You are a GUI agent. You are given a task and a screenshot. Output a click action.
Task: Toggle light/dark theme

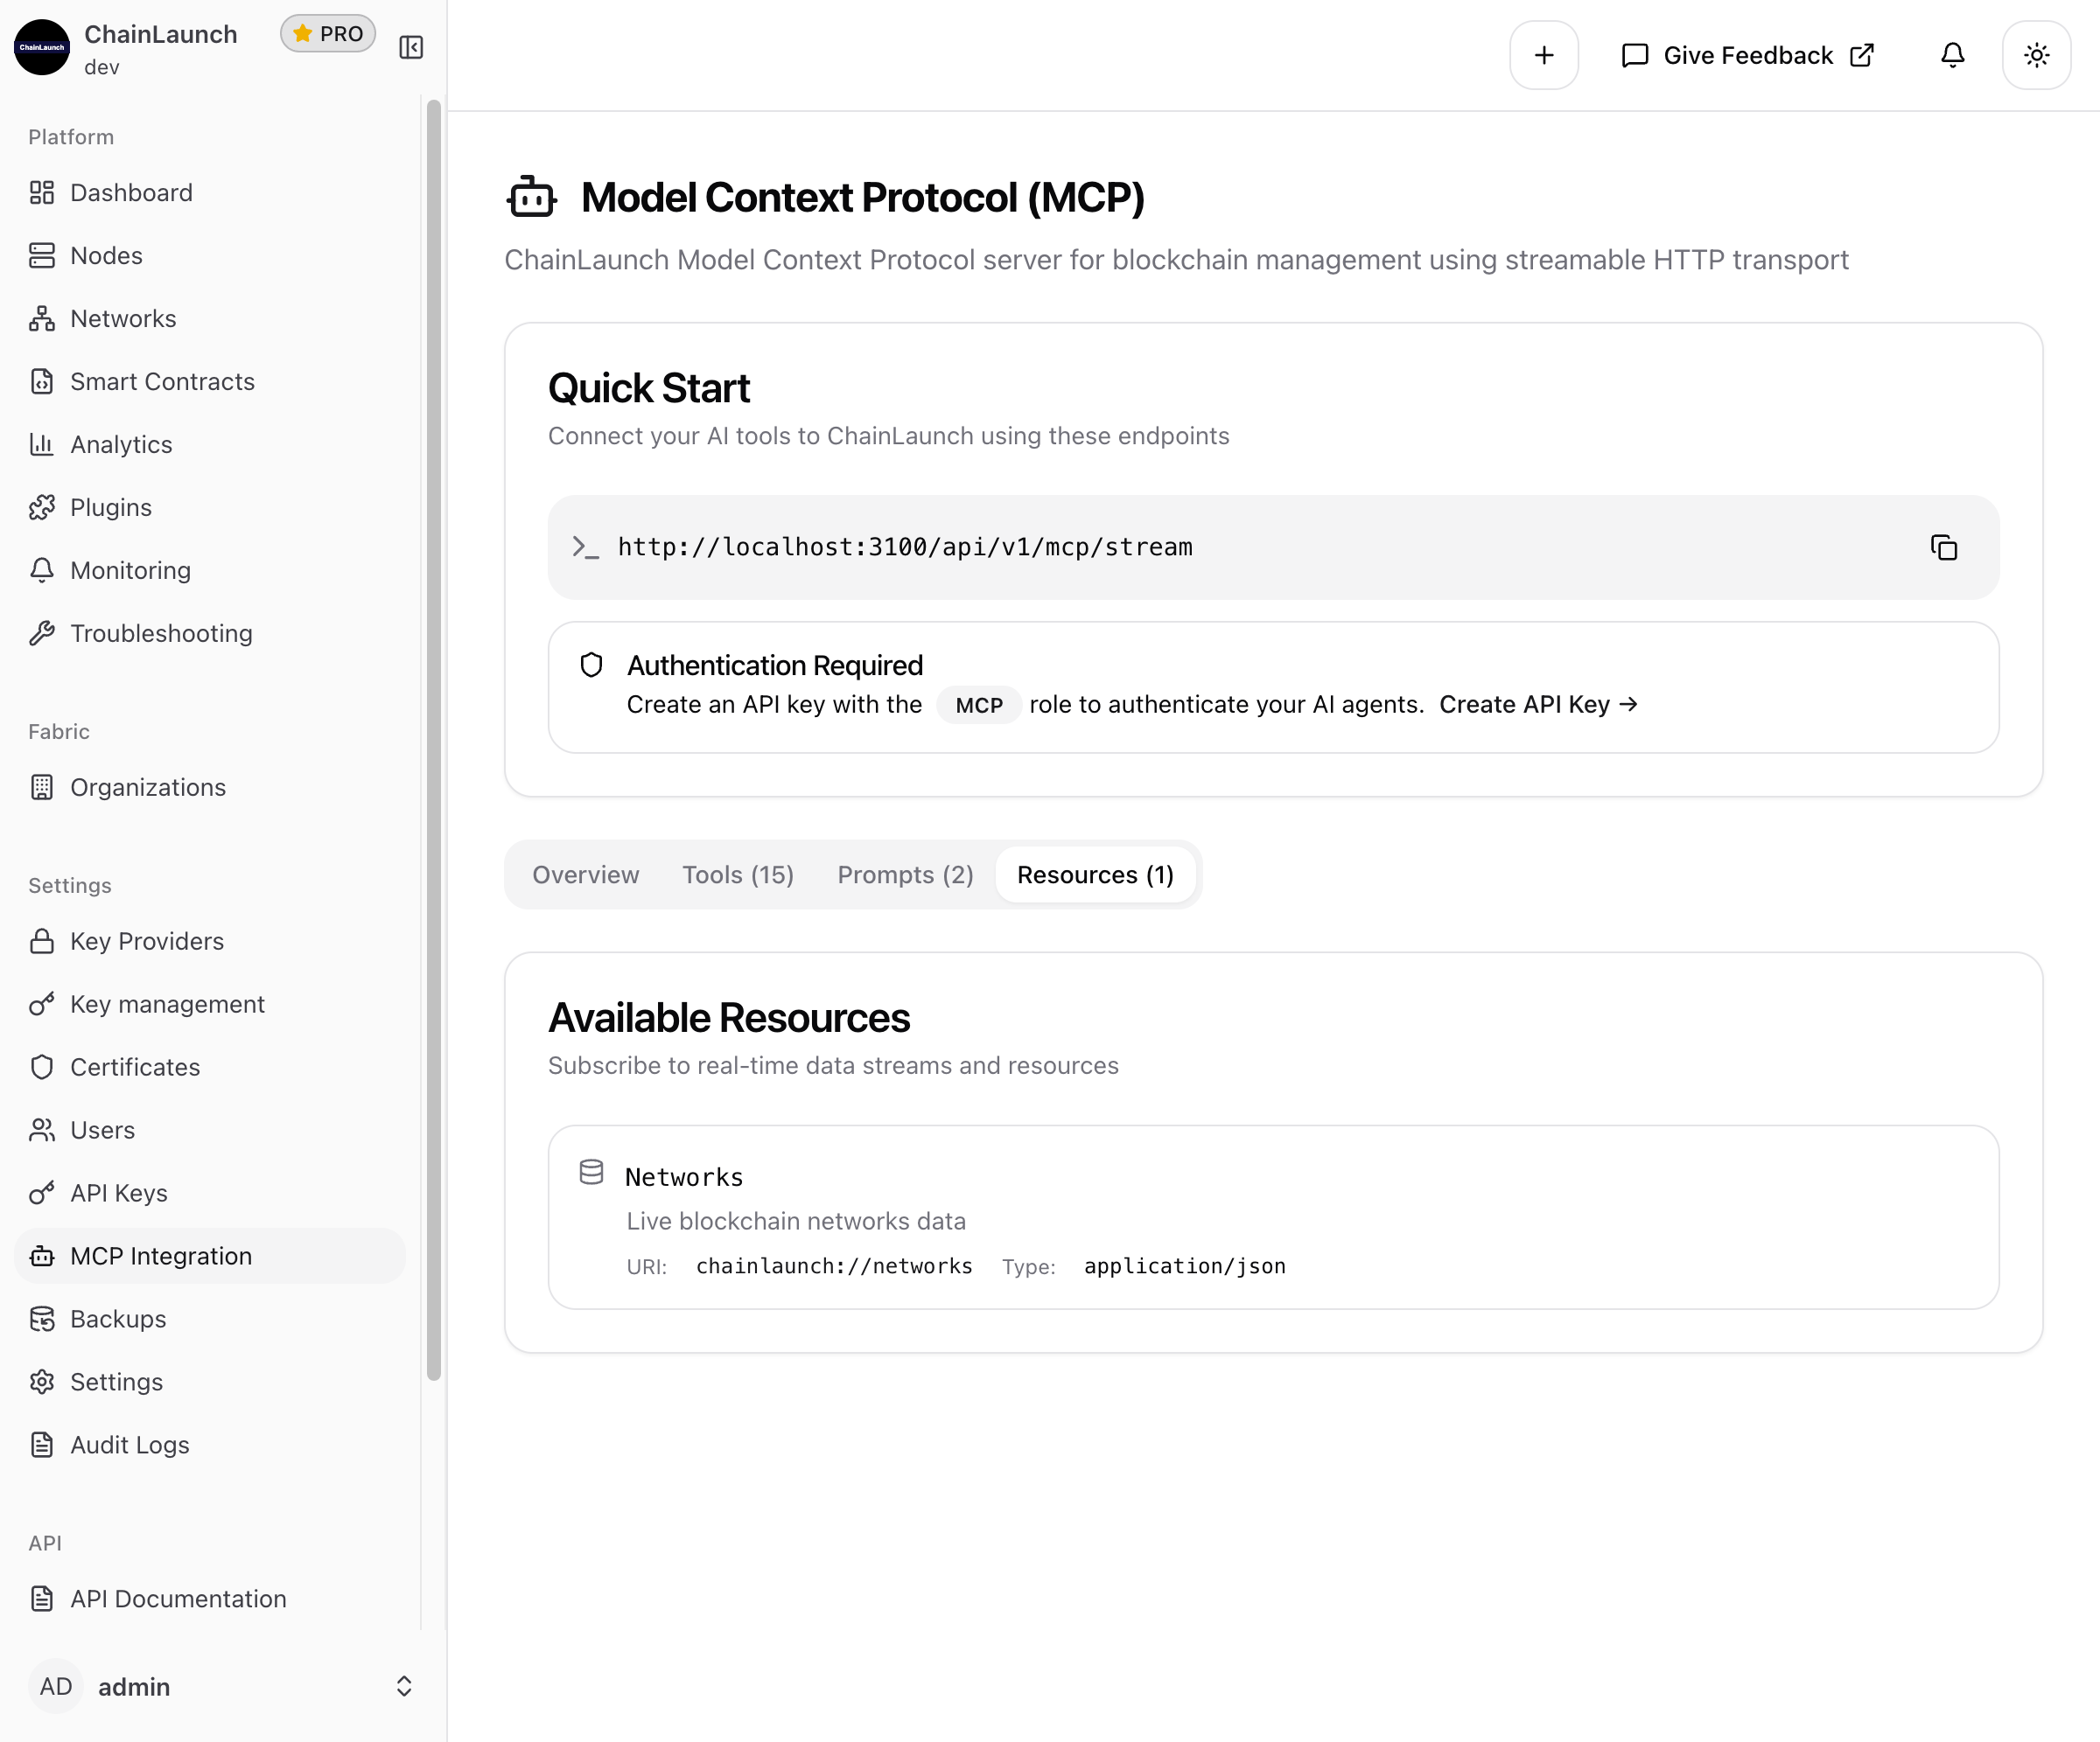(2036, 55)
